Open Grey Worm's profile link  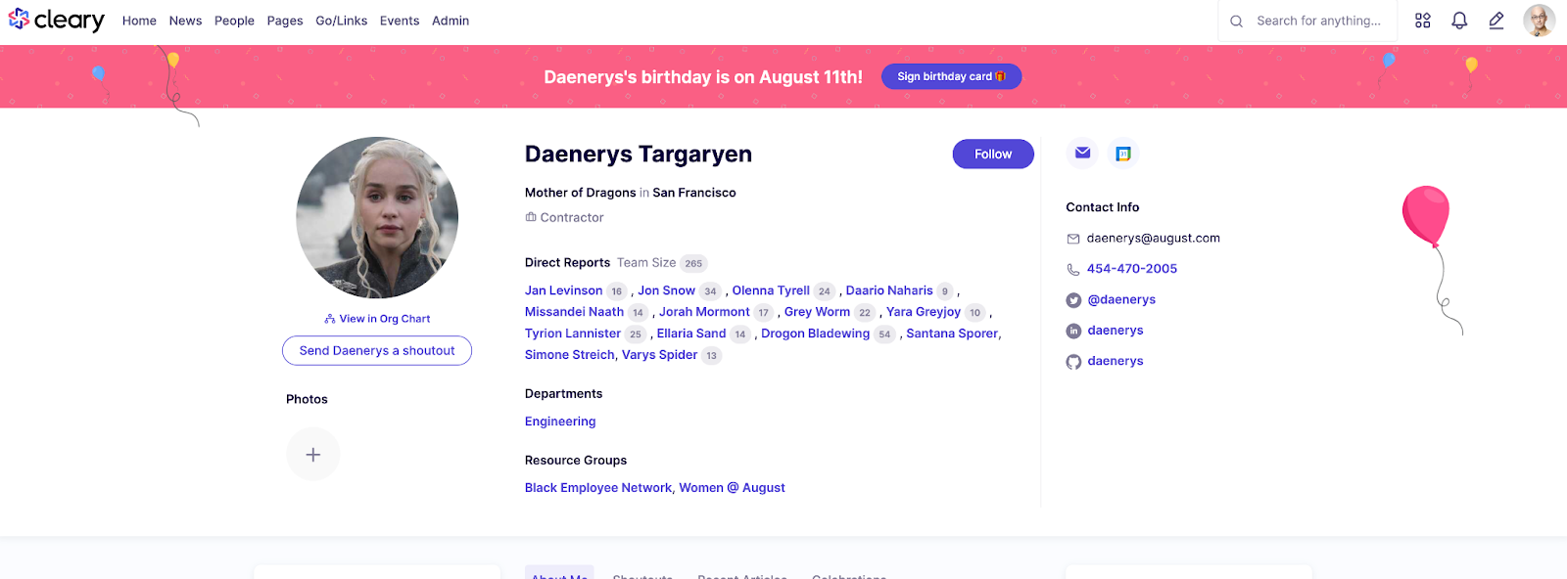(817, 312)
